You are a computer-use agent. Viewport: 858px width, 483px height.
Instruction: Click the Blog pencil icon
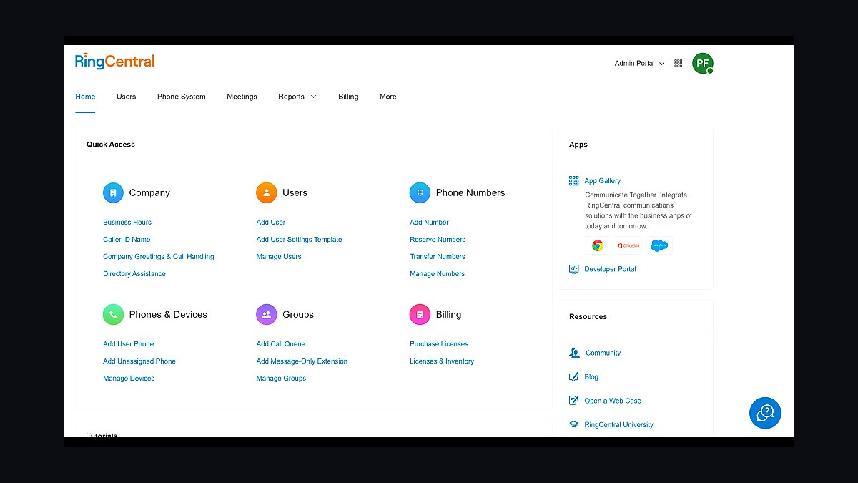coord(573,376)
